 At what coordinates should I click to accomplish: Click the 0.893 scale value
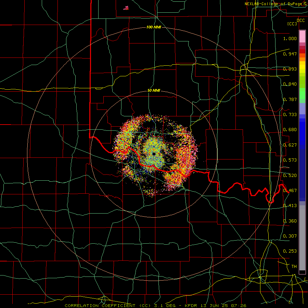tap(290, 69)
